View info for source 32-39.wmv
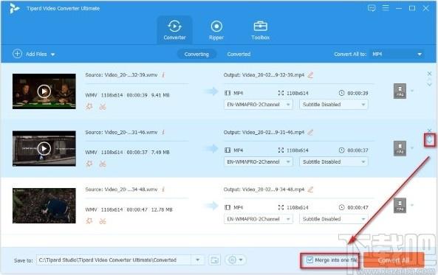 click(163, 74)
